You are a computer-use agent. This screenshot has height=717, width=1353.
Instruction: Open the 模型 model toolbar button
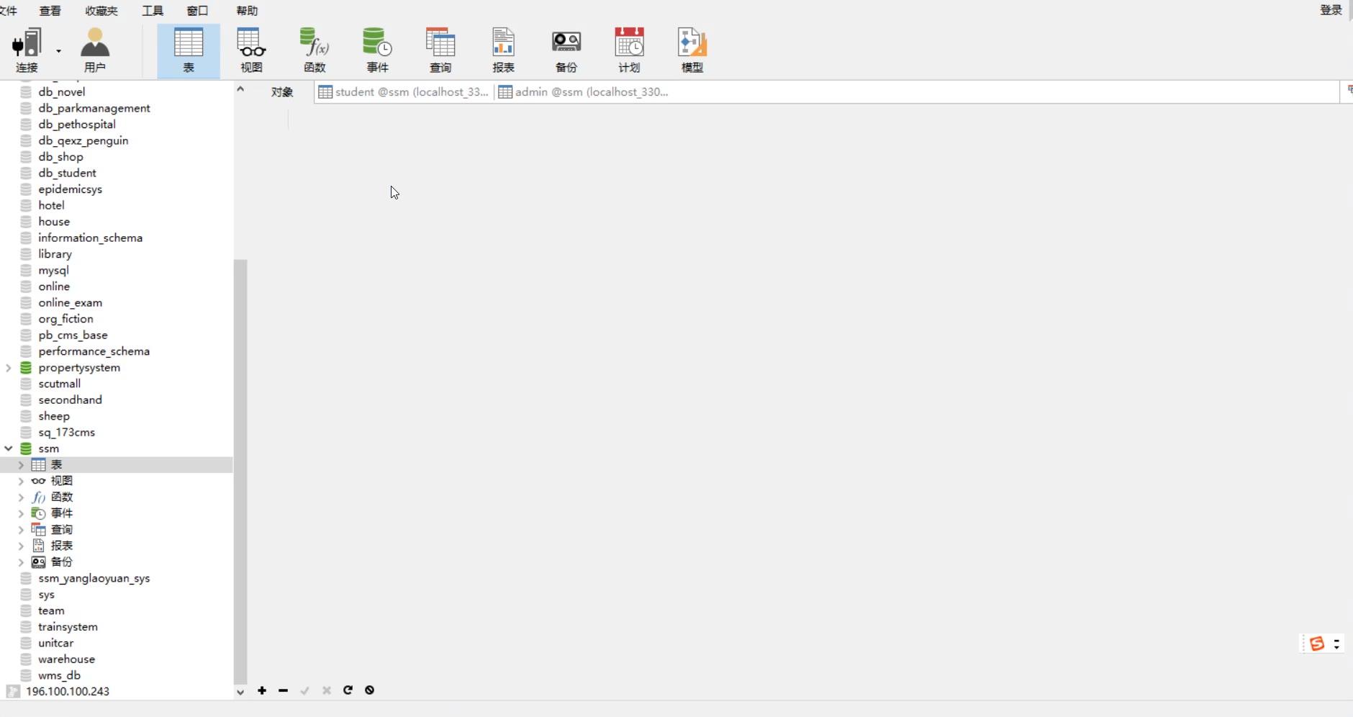click(692, 50)
